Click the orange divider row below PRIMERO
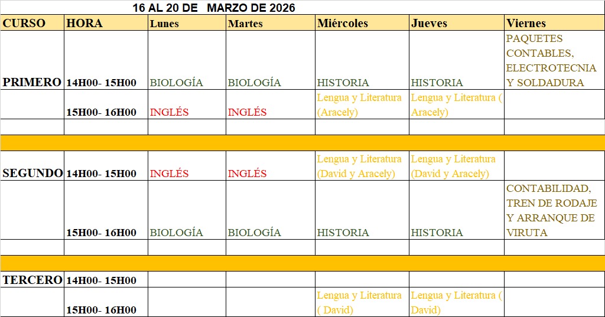Image resolution: width=605 pixels, height=317 pixels. coord(302,143)
